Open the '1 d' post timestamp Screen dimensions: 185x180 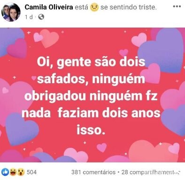pyautogui.click(x=29, y=17)
